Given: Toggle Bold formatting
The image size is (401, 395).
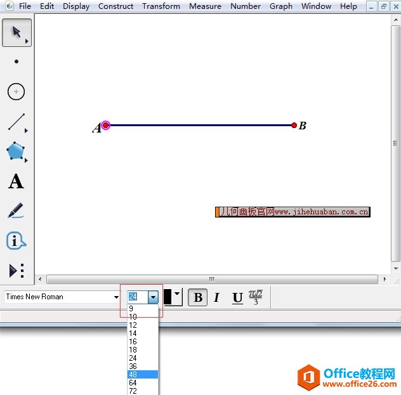Looking at the screenshot, I should (x=198, y=297).
